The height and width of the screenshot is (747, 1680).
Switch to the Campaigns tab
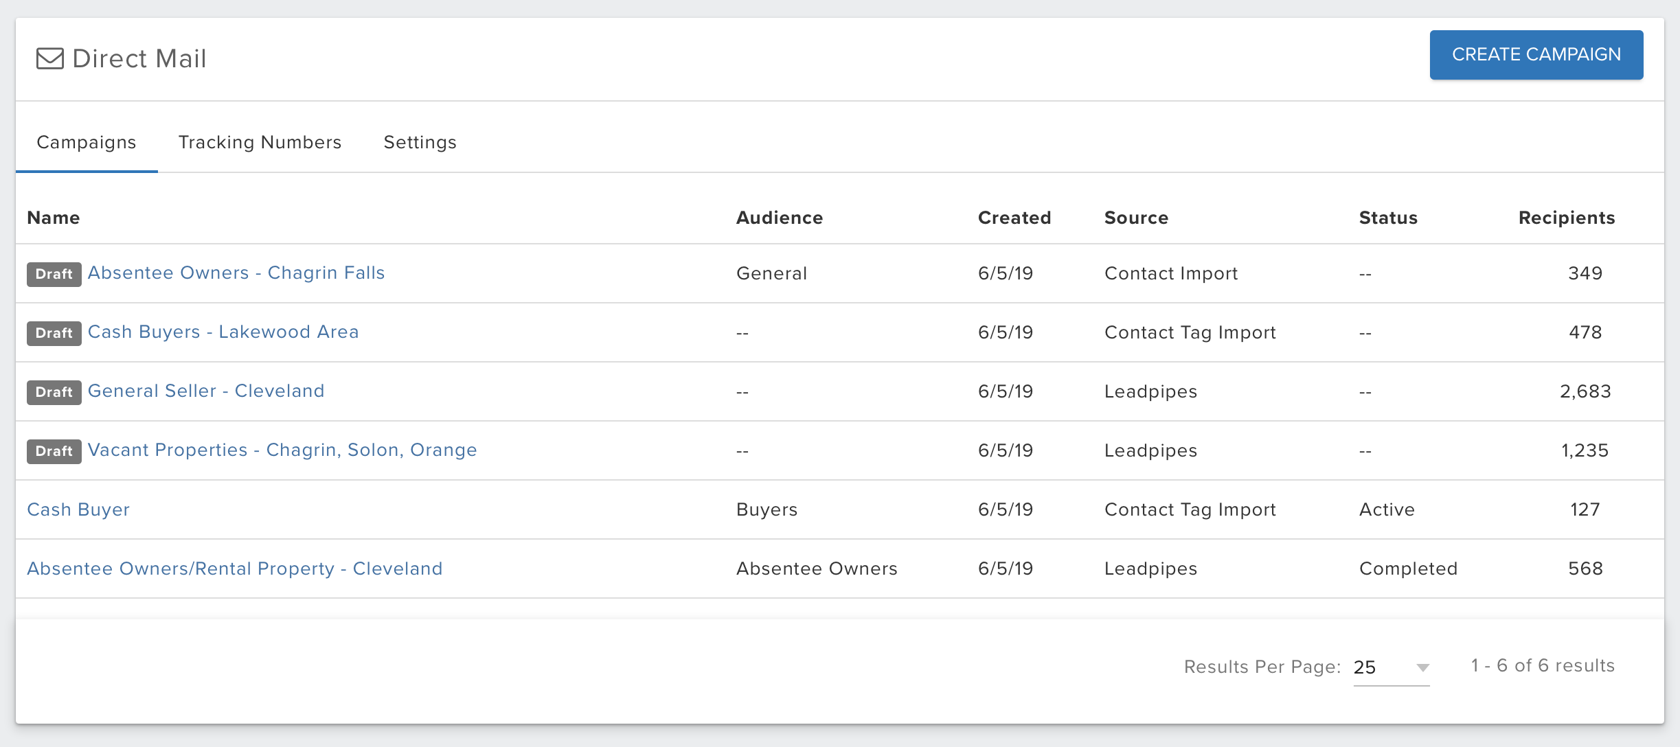pyautogui.click(x=87, y=142)
